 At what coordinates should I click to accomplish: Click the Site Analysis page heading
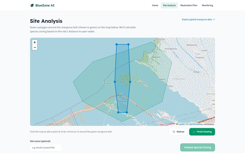[46, 21]
